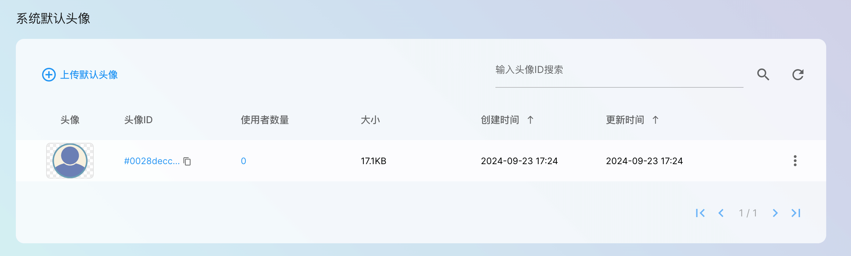Viewport: 851px width, 256px height.
Task: Open the row's three-dot more menu
Action: [795, 161]
